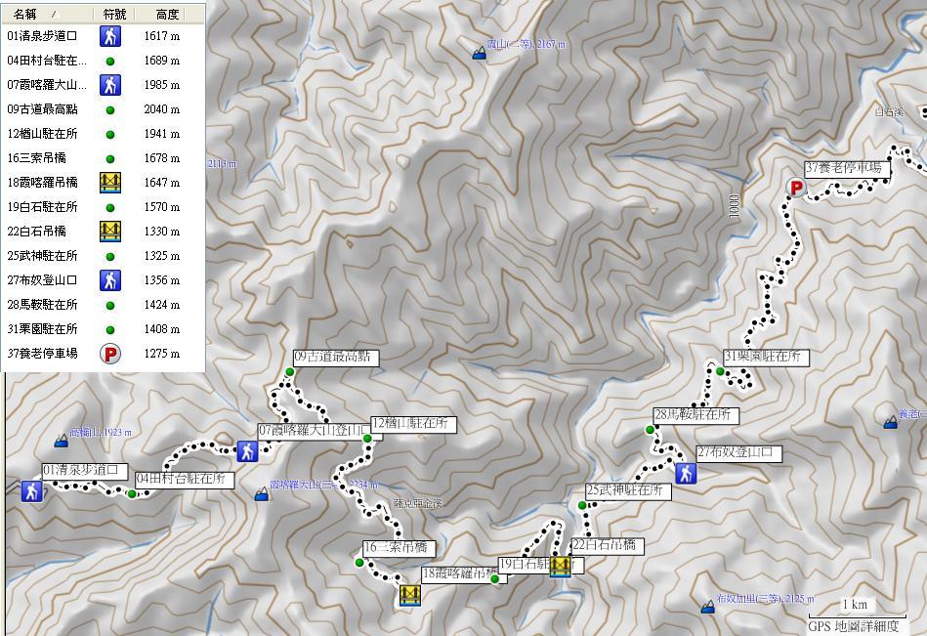Click the bridge icon in the 18霞喀羅吊橋 list row

(110, 183)
